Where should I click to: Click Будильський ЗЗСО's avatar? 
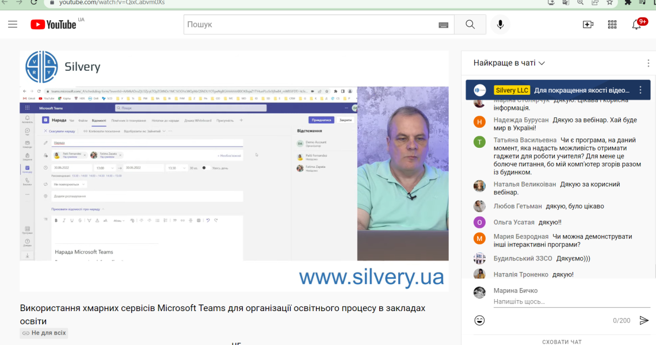point(479,258)
